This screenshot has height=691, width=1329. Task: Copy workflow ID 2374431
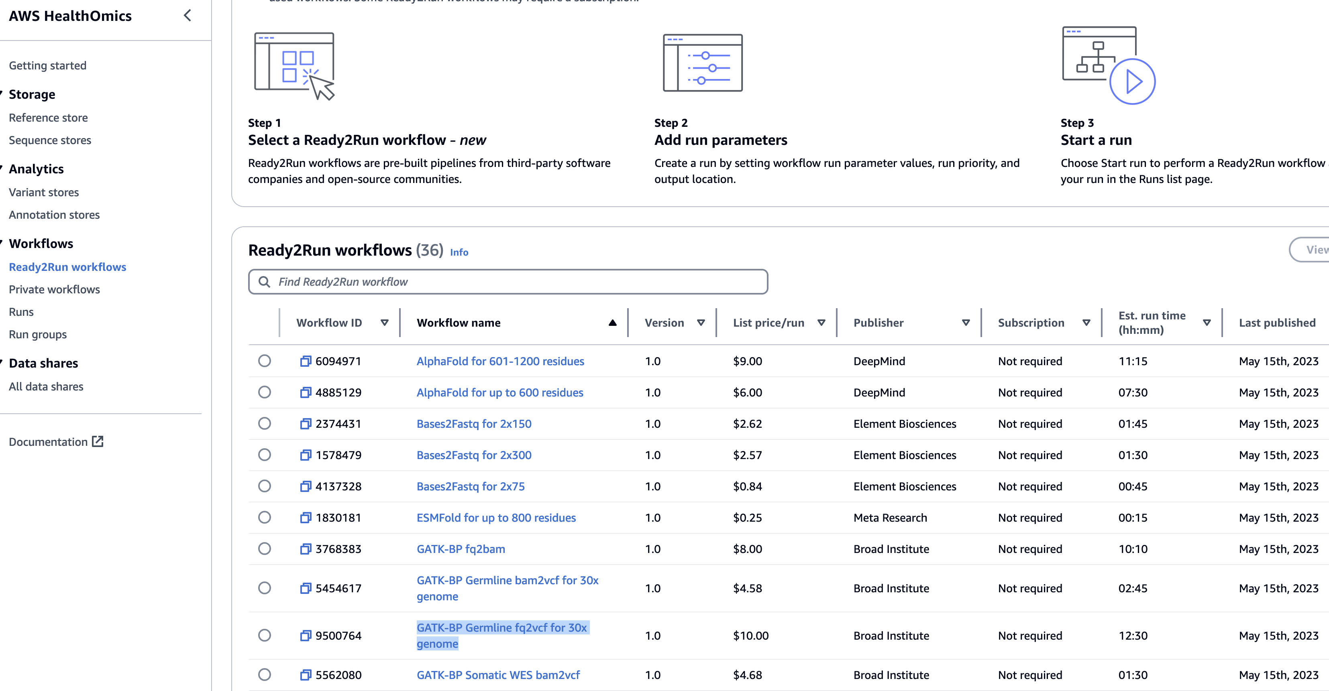306,424
